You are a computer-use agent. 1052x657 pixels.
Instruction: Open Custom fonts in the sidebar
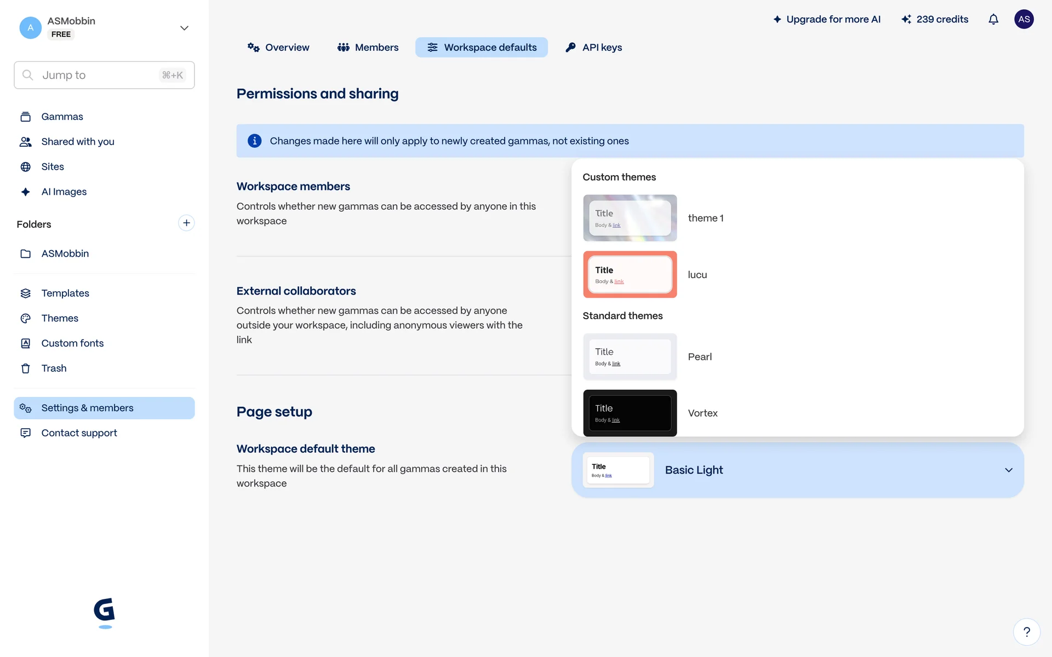click(72, 343)
